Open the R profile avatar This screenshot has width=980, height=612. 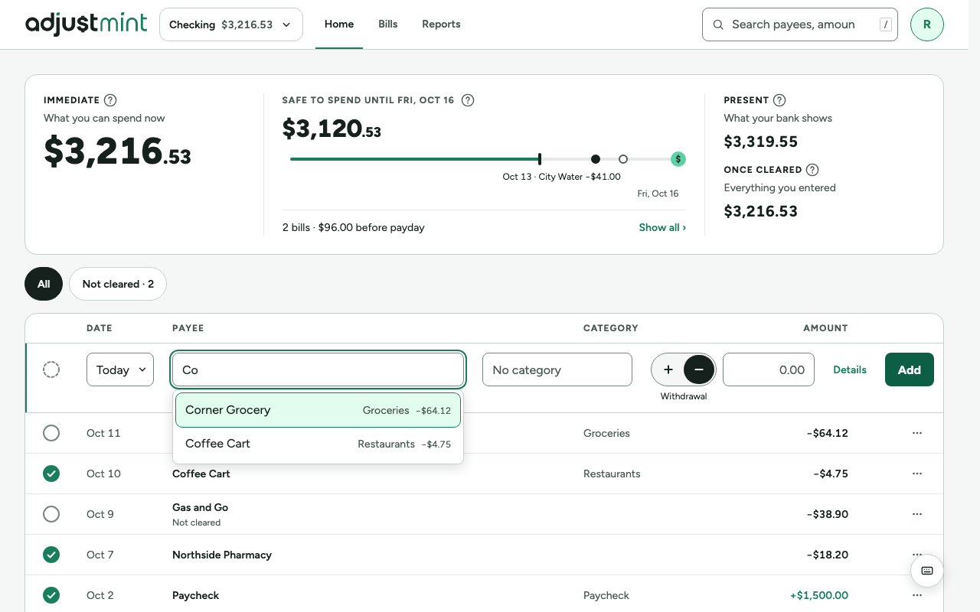coord(927,24)
